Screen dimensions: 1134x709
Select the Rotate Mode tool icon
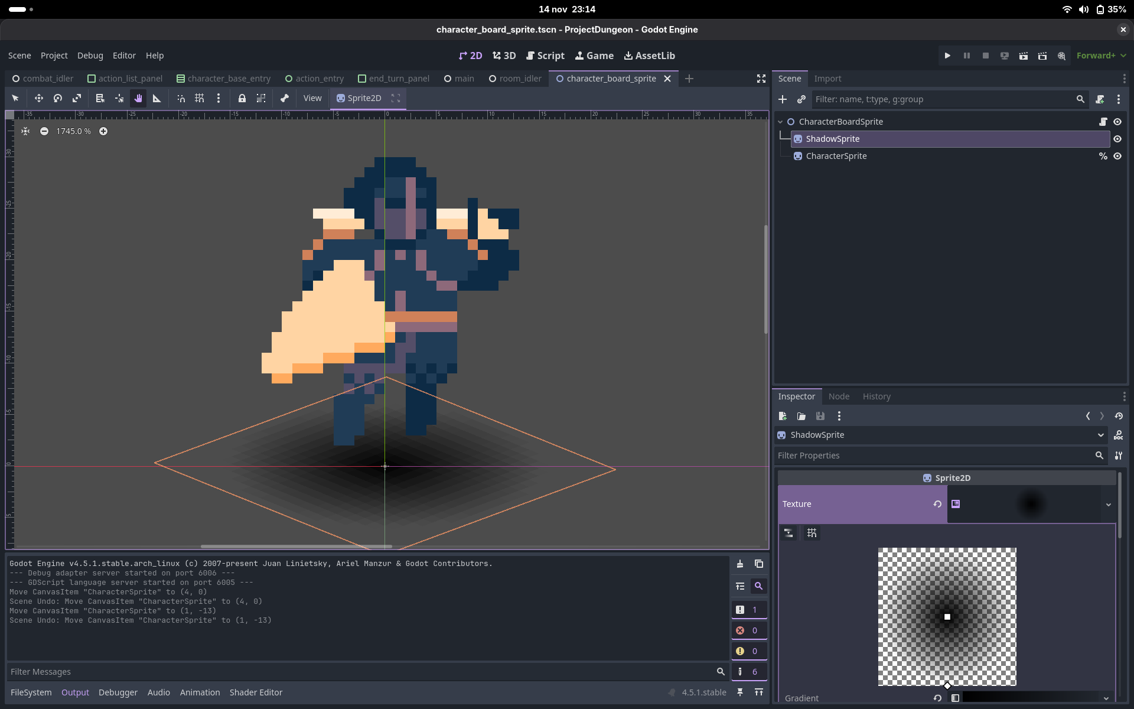click(58, 98)
